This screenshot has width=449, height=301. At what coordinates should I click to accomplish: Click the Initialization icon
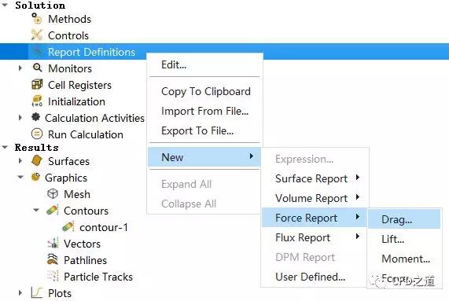(37, 101)
